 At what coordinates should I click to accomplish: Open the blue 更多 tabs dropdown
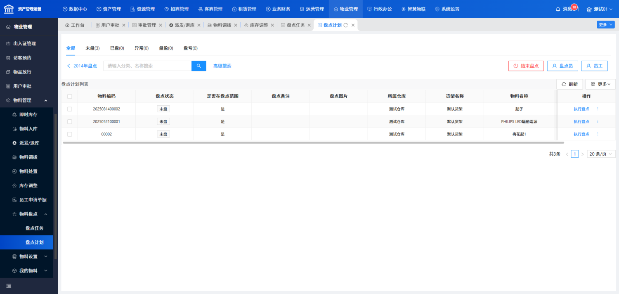pos(605,25)
